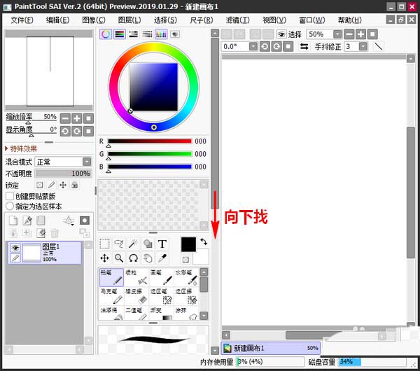The width and height of the screenshot is (420, 371).
Task: Create a new linework pen layer
Action: [27, 220]
